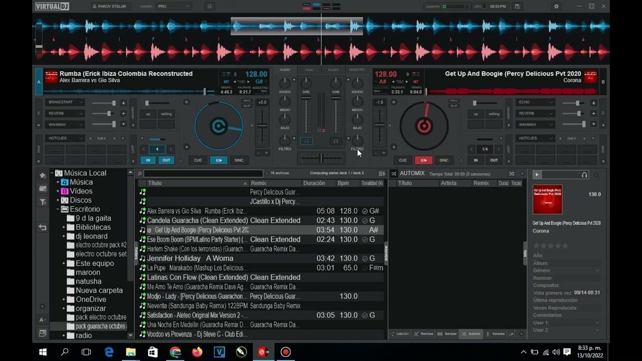Toggle MAESTRO SINC on left deck
The width and height of the screenshot is (642, 361).
(260, 90)
